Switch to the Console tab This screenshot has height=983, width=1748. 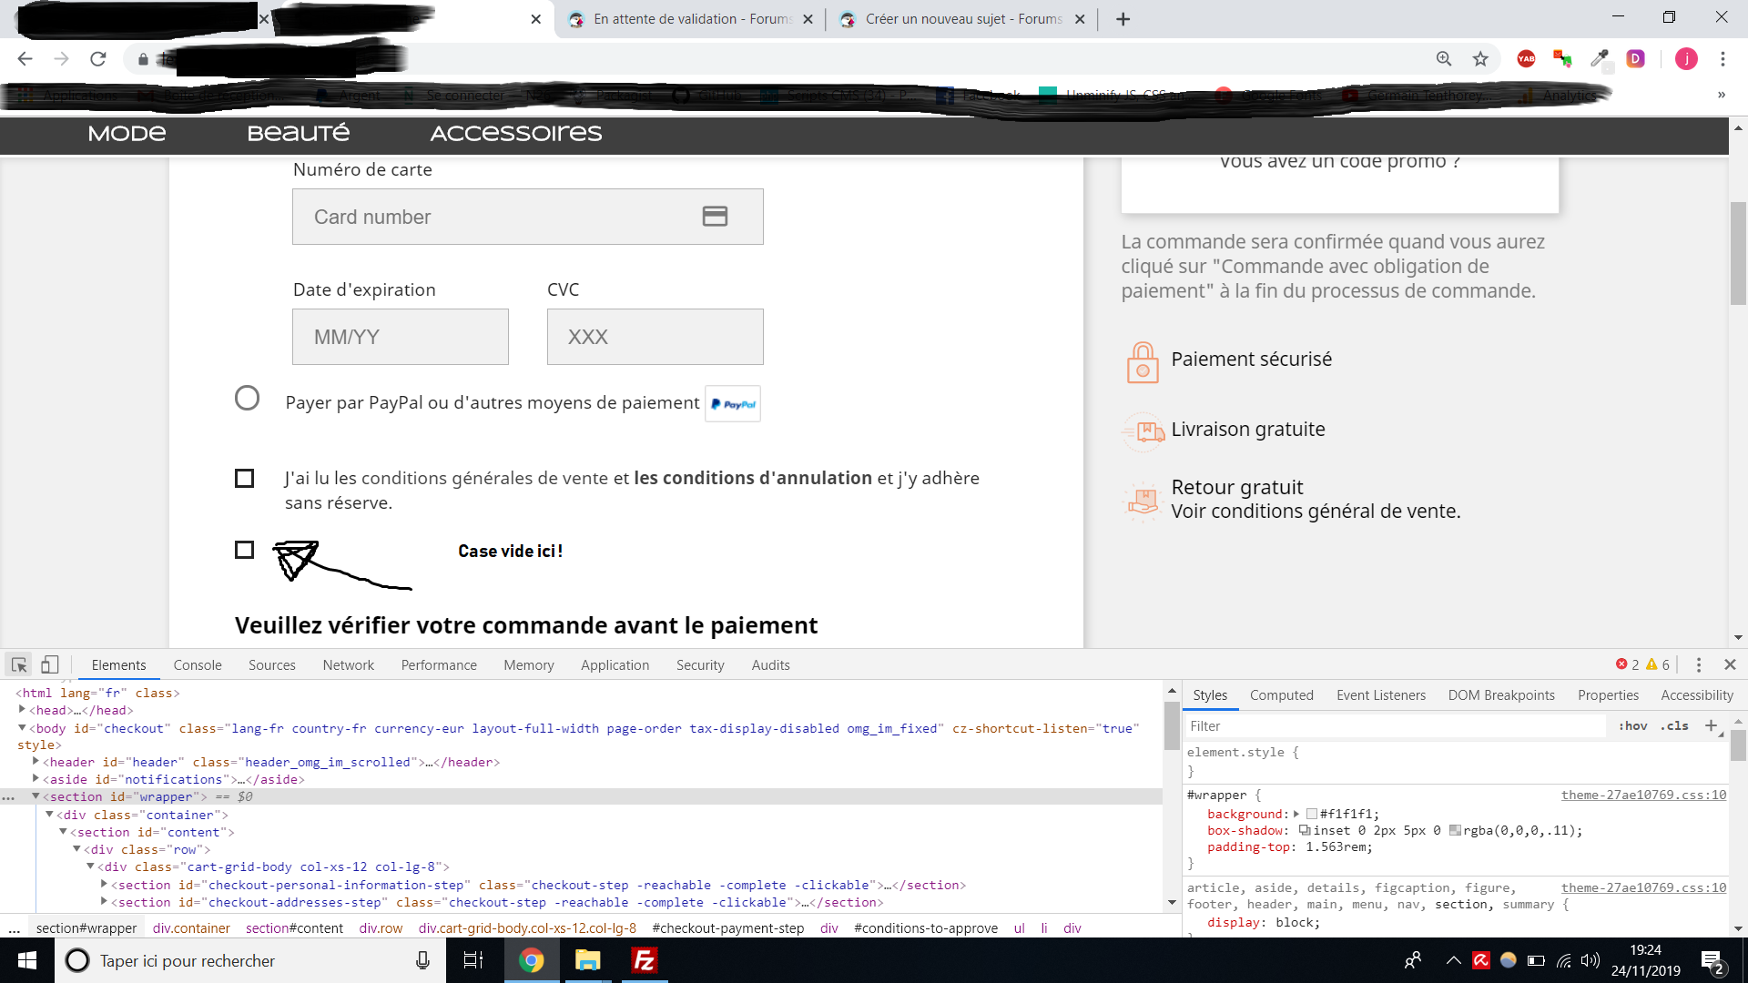click(x=198, y=665)
